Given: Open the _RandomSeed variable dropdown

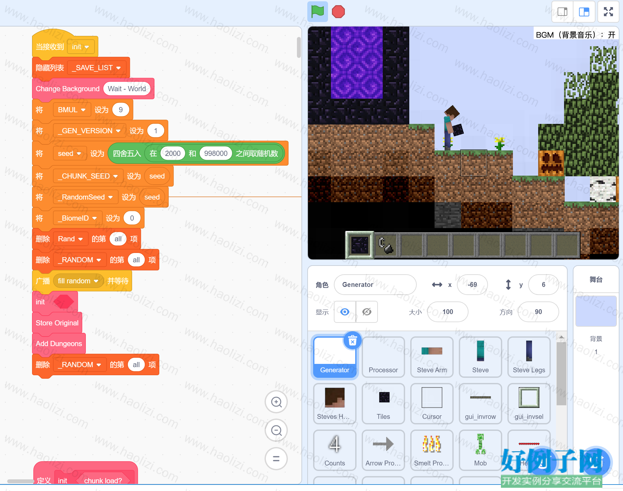Looking at the screenshot, I should [x=85, y=197].
